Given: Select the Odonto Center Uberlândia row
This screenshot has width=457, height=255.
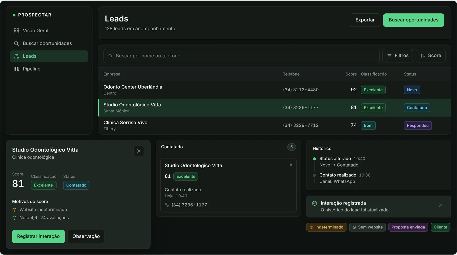Looking at the screenshot, I should pyautogui.click(x=274, y=90).
